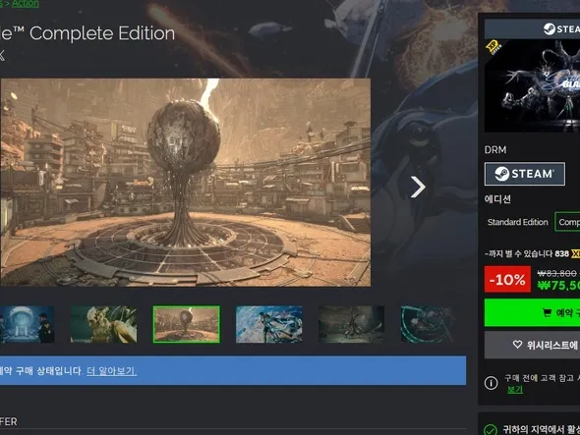
Task: Open the green 보기 link
Action: [x=515, y=389]
